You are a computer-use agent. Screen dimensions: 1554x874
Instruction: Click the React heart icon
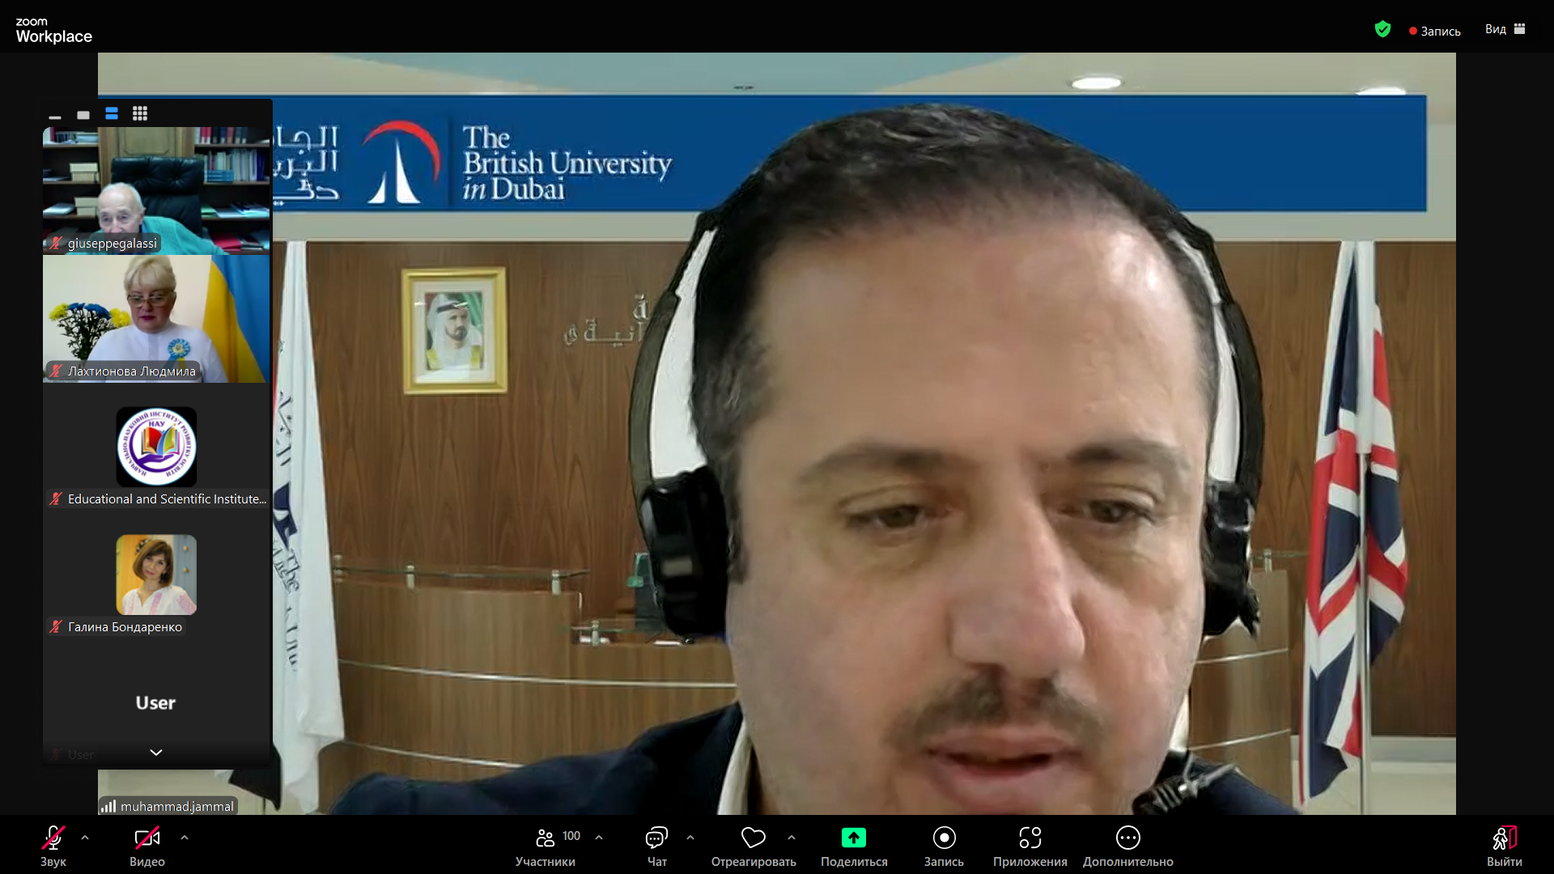pyautogui.click(x=753, y=838)
